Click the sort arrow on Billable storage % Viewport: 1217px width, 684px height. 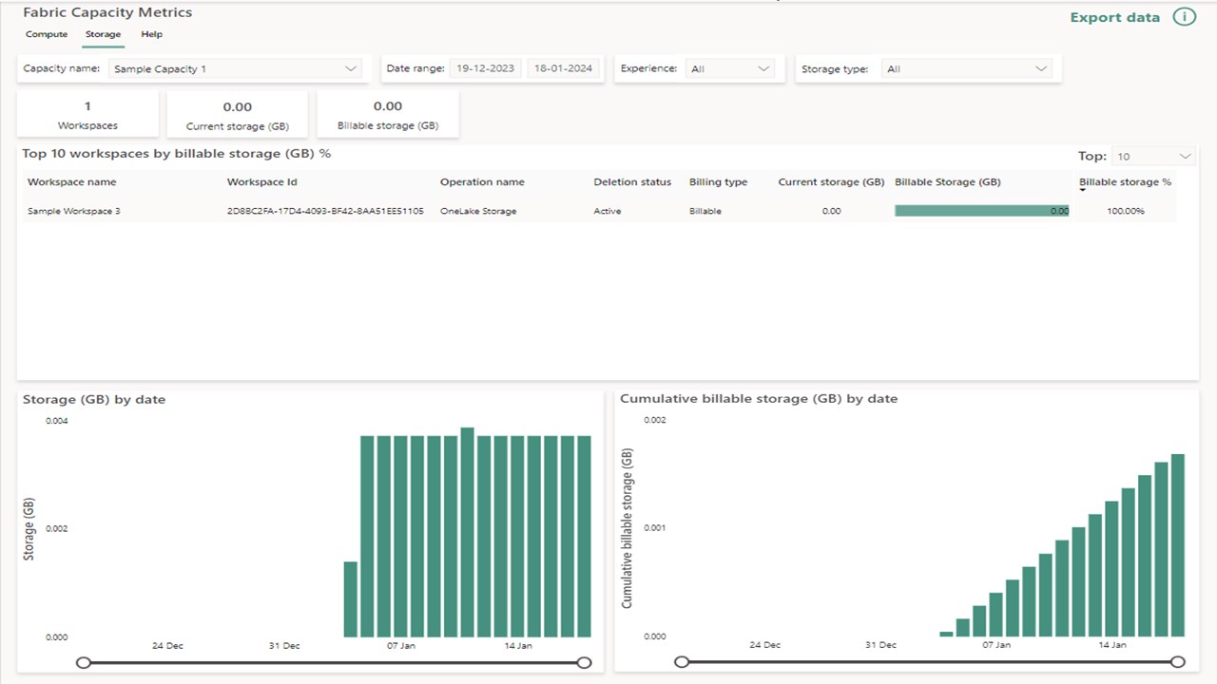[1083, 191]
